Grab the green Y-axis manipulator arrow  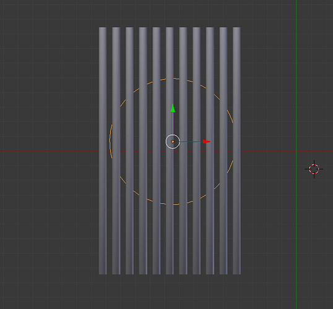tap(173, 108)
